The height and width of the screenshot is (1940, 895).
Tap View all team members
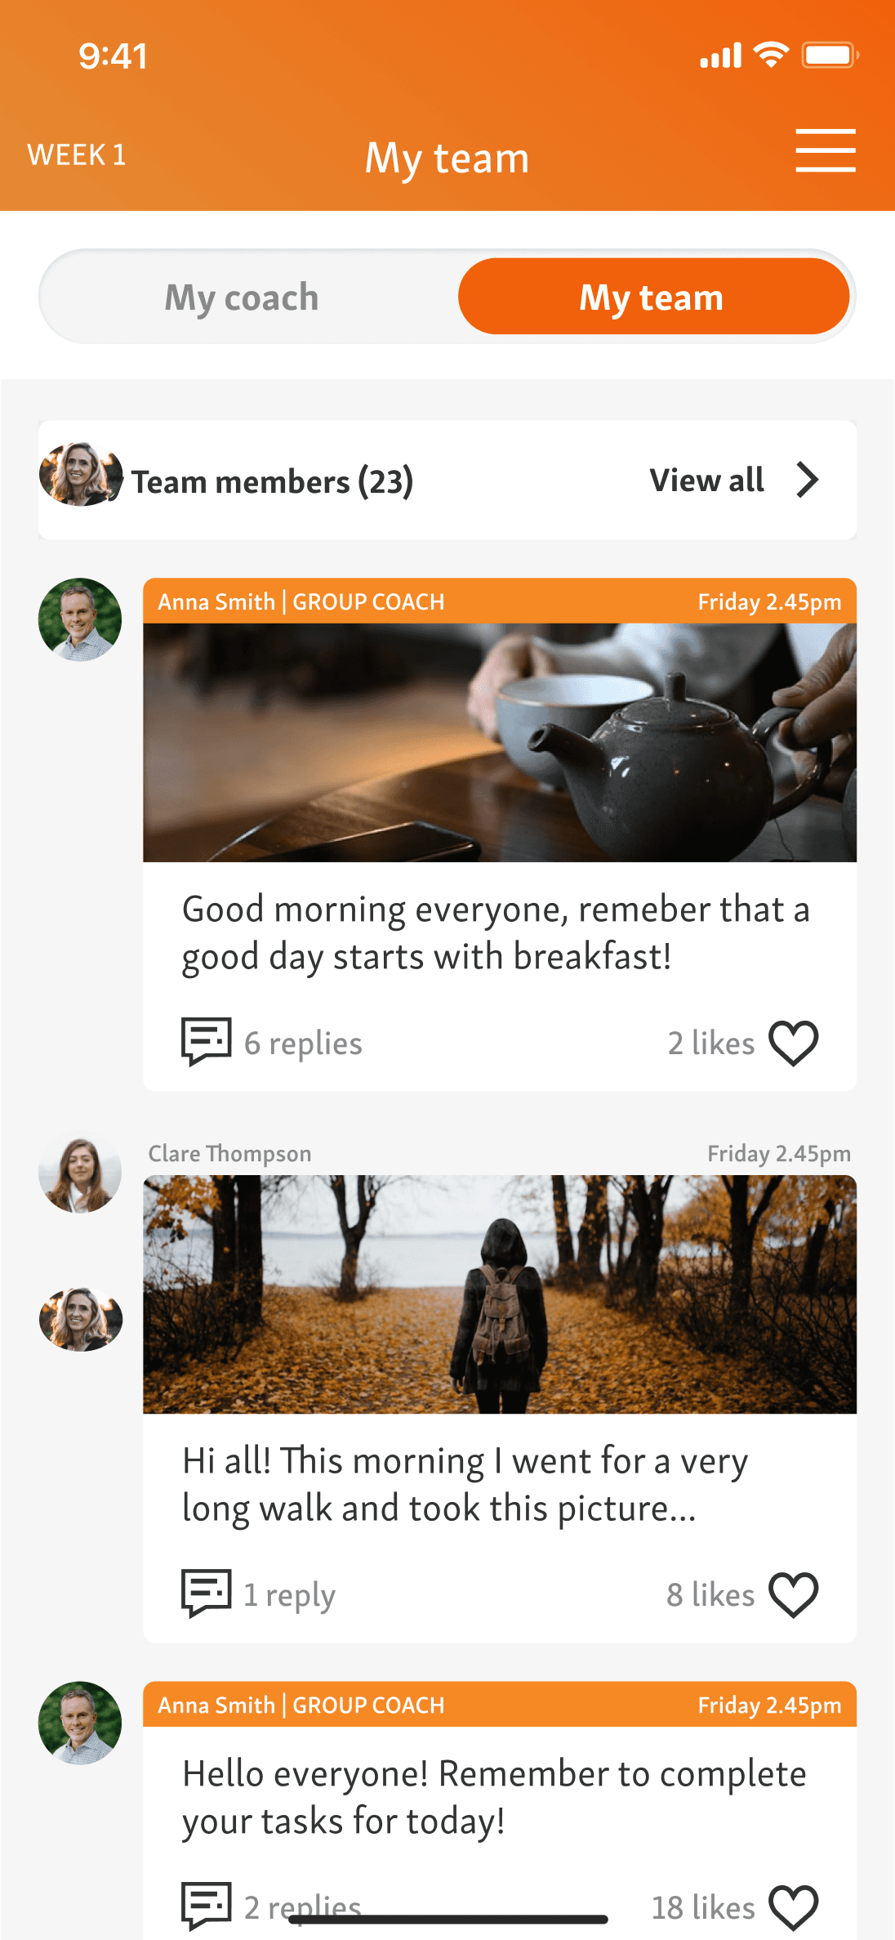(707, 480)
